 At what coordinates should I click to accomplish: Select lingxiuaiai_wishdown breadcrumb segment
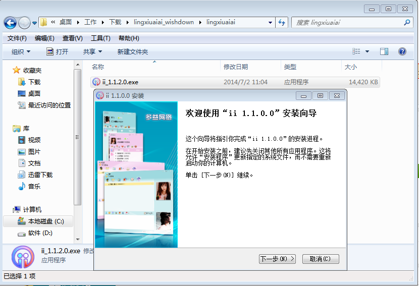[164, 22]
